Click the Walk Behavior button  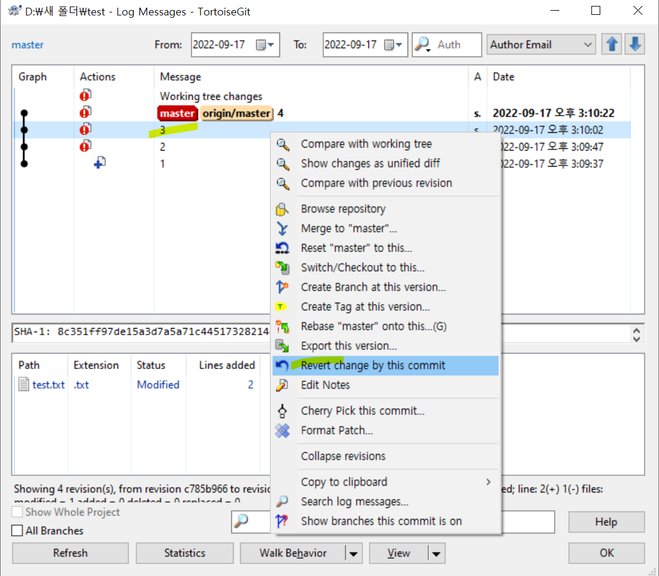coord(293,553)
